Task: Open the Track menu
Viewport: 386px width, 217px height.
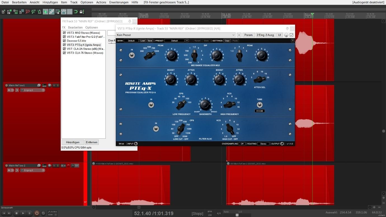Action: 74,2
